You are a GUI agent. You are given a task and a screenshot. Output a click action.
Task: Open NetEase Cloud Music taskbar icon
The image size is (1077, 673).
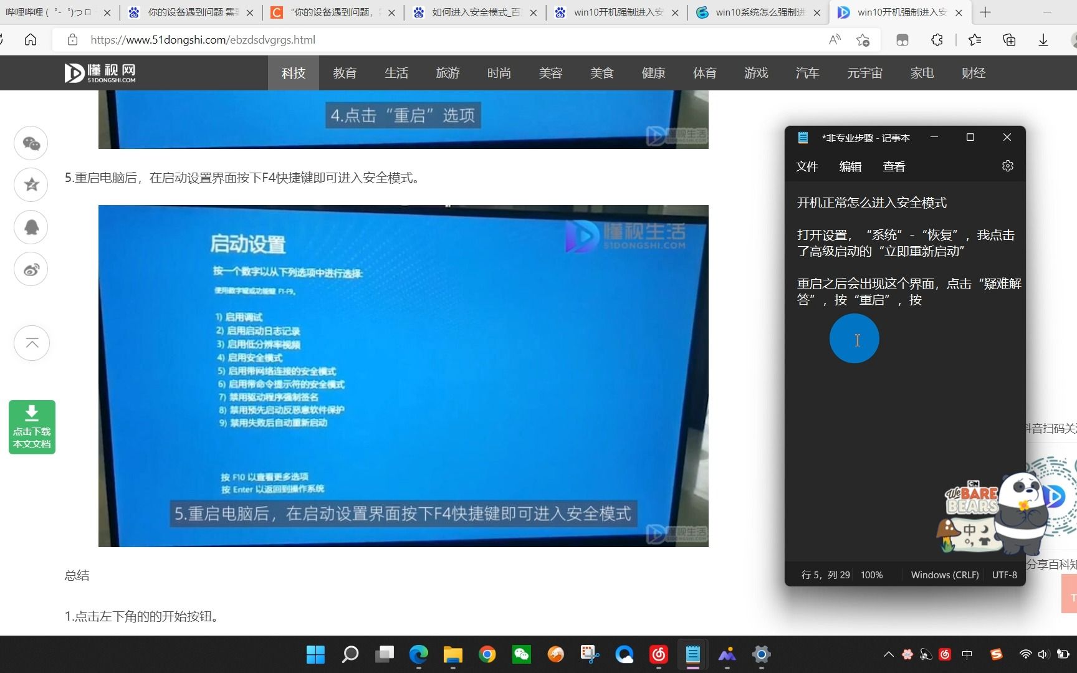(658, 654)
